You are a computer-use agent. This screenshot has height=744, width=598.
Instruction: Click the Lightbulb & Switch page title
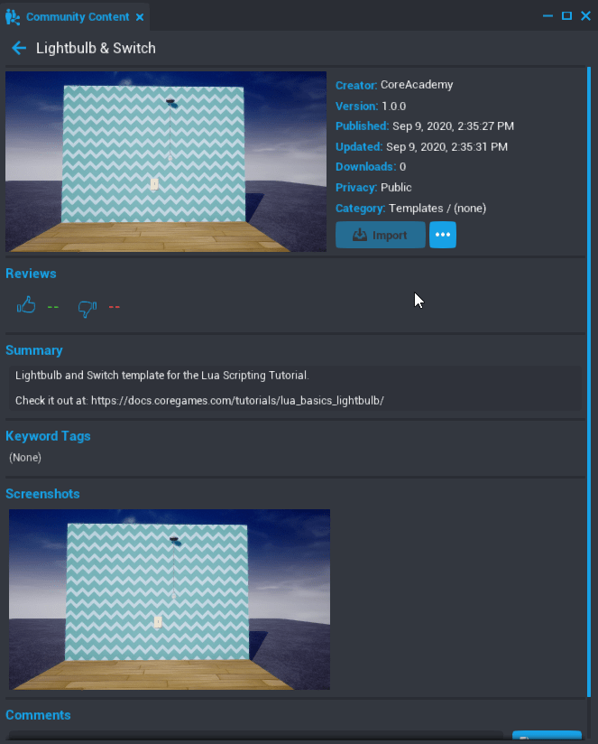96,48
